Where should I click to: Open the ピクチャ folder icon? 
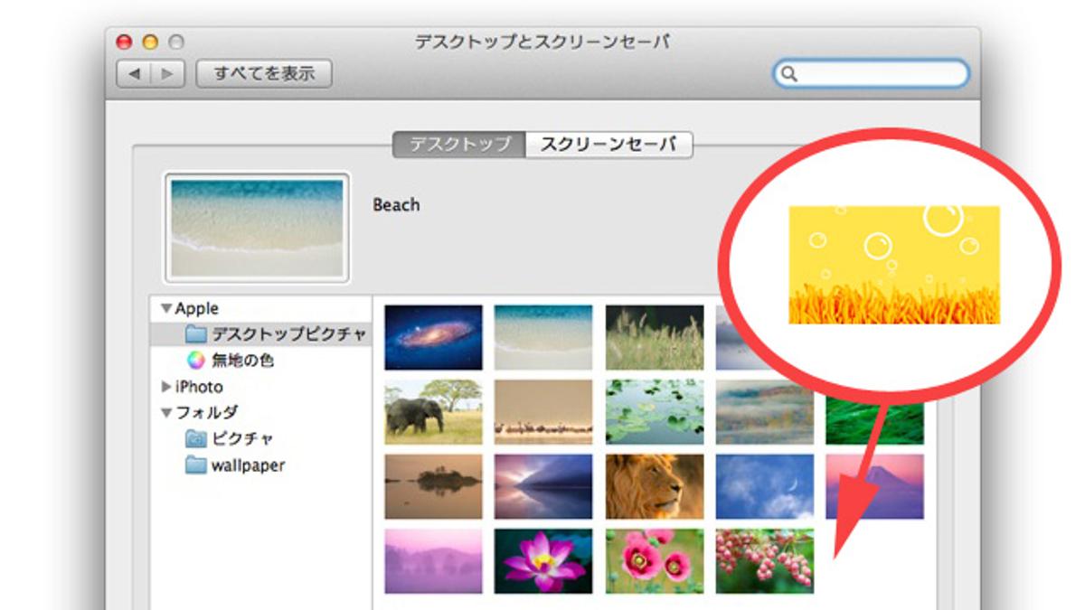pos(195,439)
